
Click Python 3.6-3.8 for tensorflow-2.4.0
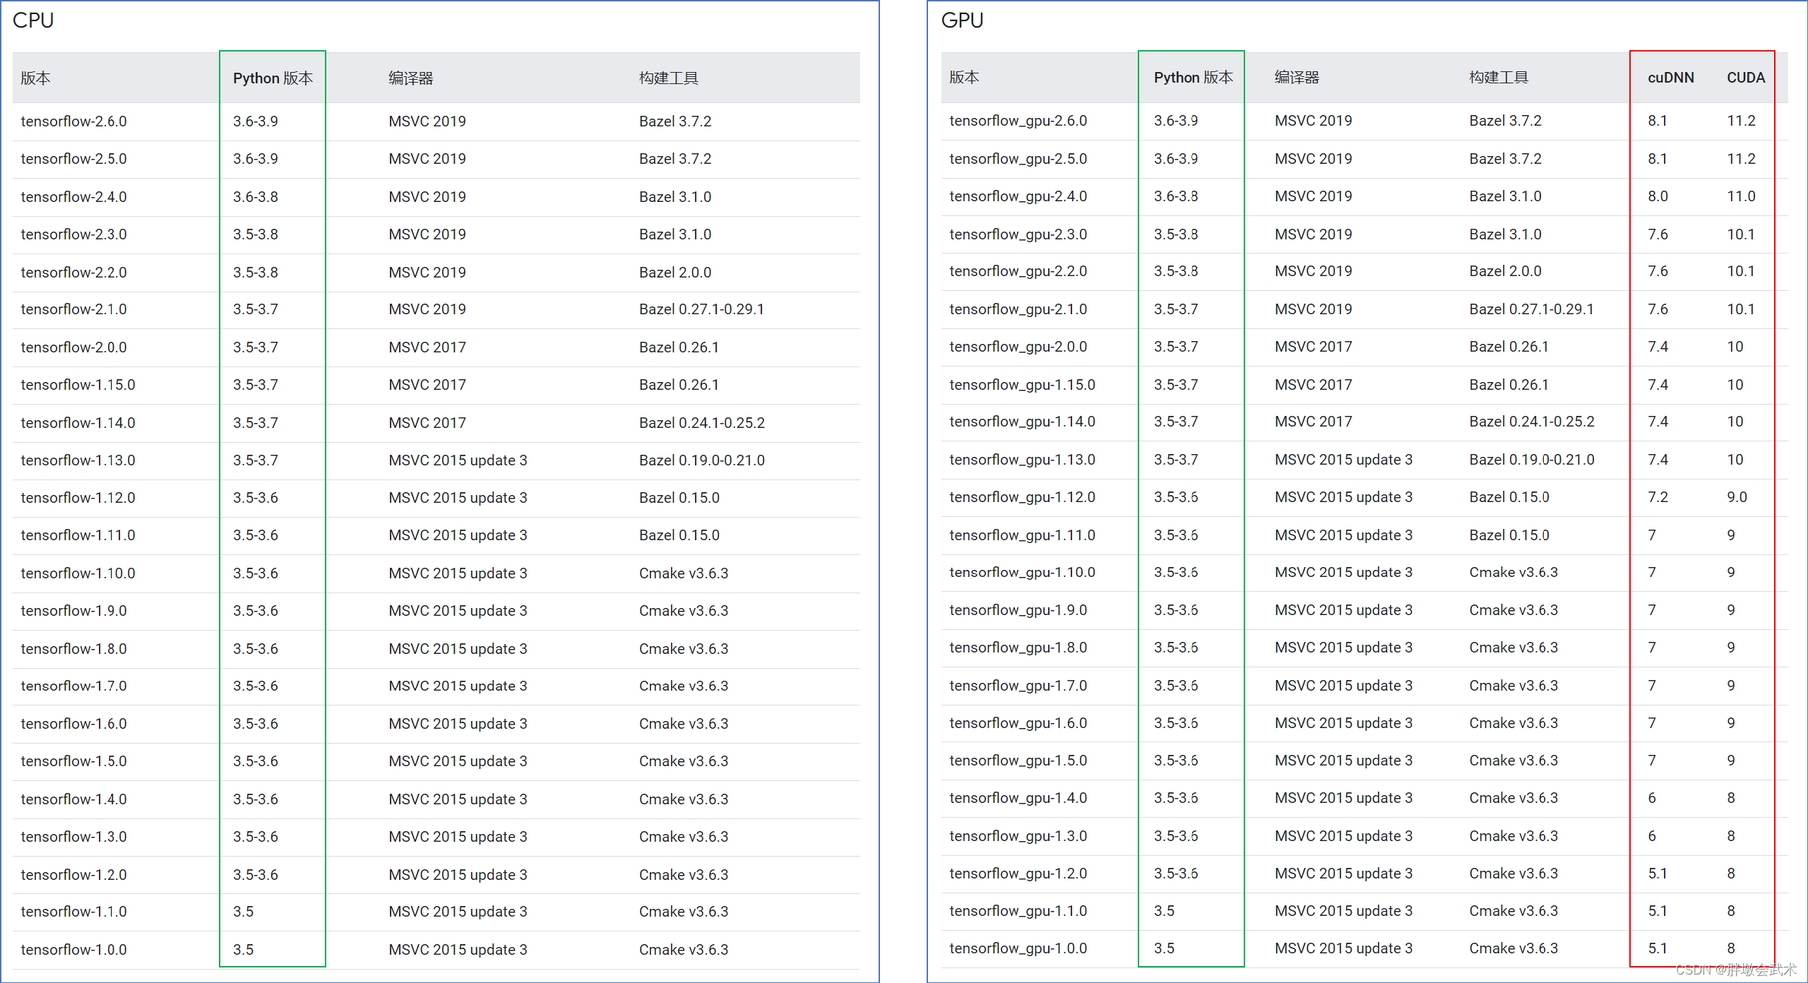click(x=256, y=197)
